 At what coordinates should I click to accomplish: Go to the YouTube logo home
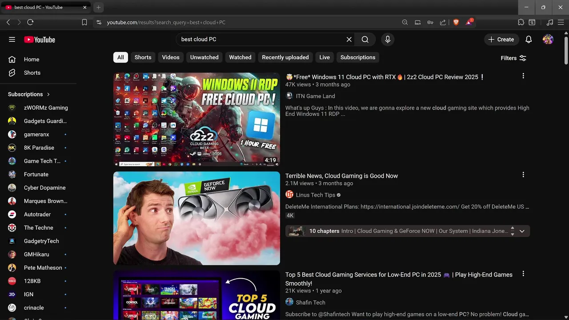click(x=40, y=40)
